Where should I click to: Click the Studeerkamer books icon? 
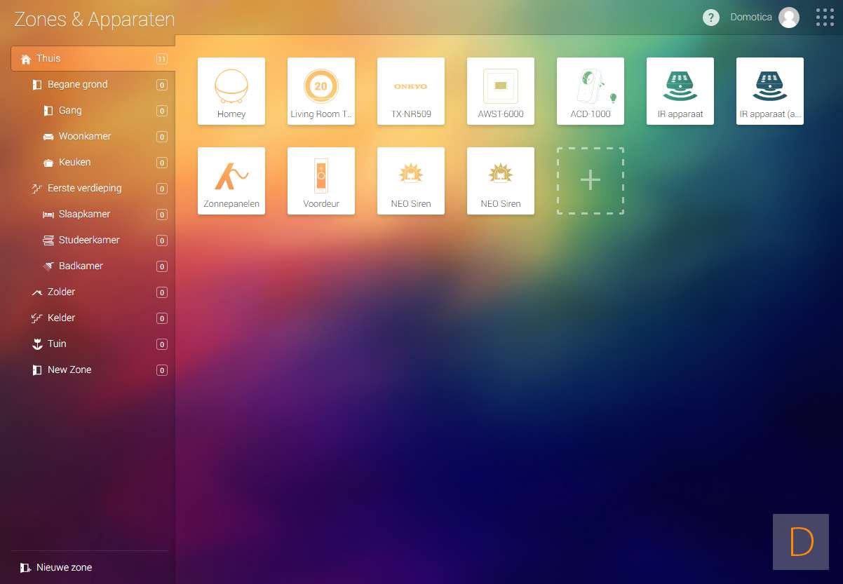click(x=48, y=240)
